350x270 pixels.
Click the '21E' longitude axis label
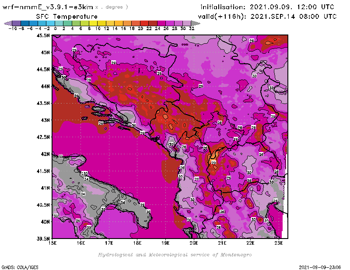click(222, 243)
